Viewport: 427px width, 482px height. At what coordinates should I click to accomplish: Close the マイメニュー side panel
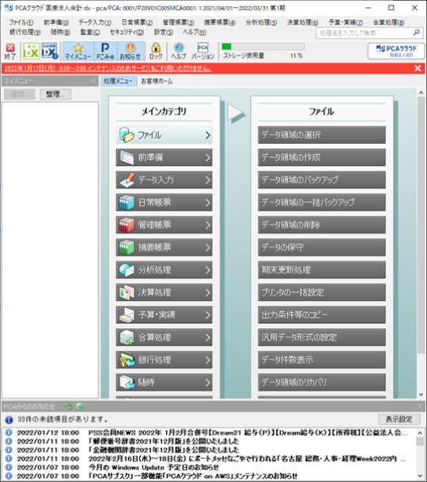coord(93,81)
